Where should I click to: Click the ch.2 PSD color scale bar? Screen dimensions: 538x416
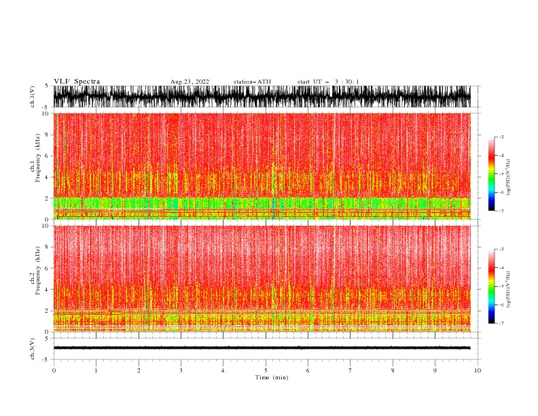492,286
